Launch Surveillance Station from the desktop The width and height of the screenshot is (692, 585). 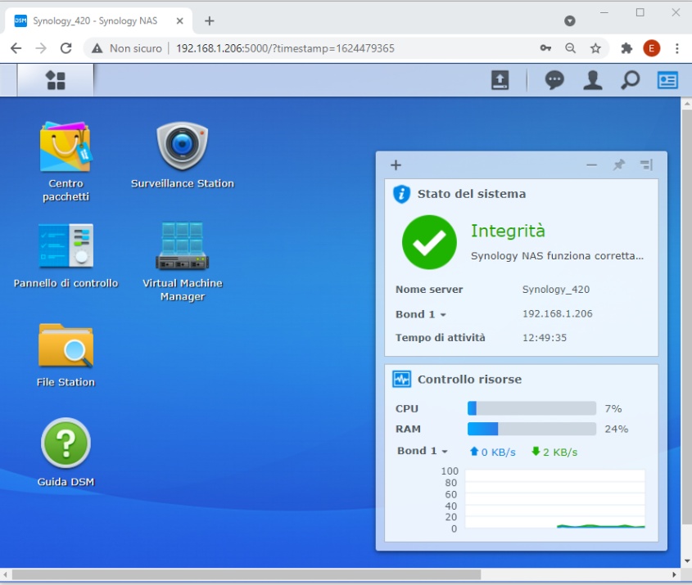[x=182, y=147]
